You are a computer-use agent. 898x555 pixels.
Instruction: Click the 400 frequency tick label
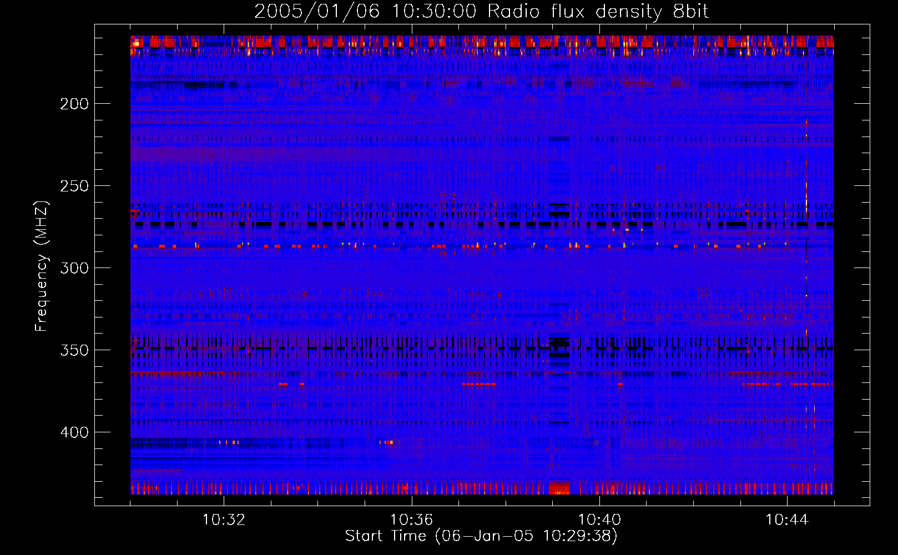[x=74, y=432]
